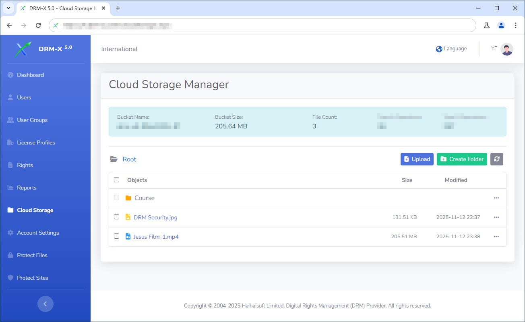The image size is (525, 322).
Task: Open the DRM Security.jpg file link
Action: (x=155, y=217)
